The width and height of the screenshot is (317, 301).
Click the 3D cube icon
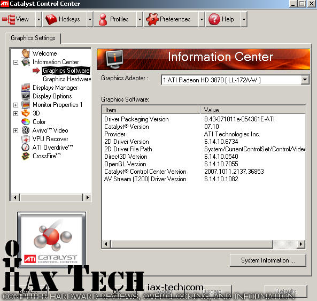pos(26,113)
